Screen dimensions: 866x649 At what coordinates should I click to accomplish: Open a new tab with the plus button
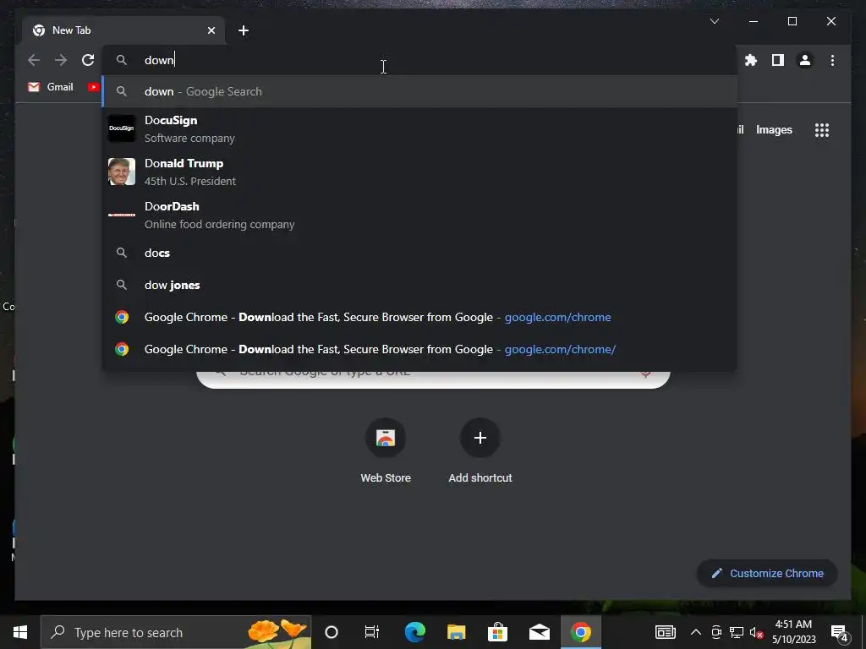coord(244,31)
